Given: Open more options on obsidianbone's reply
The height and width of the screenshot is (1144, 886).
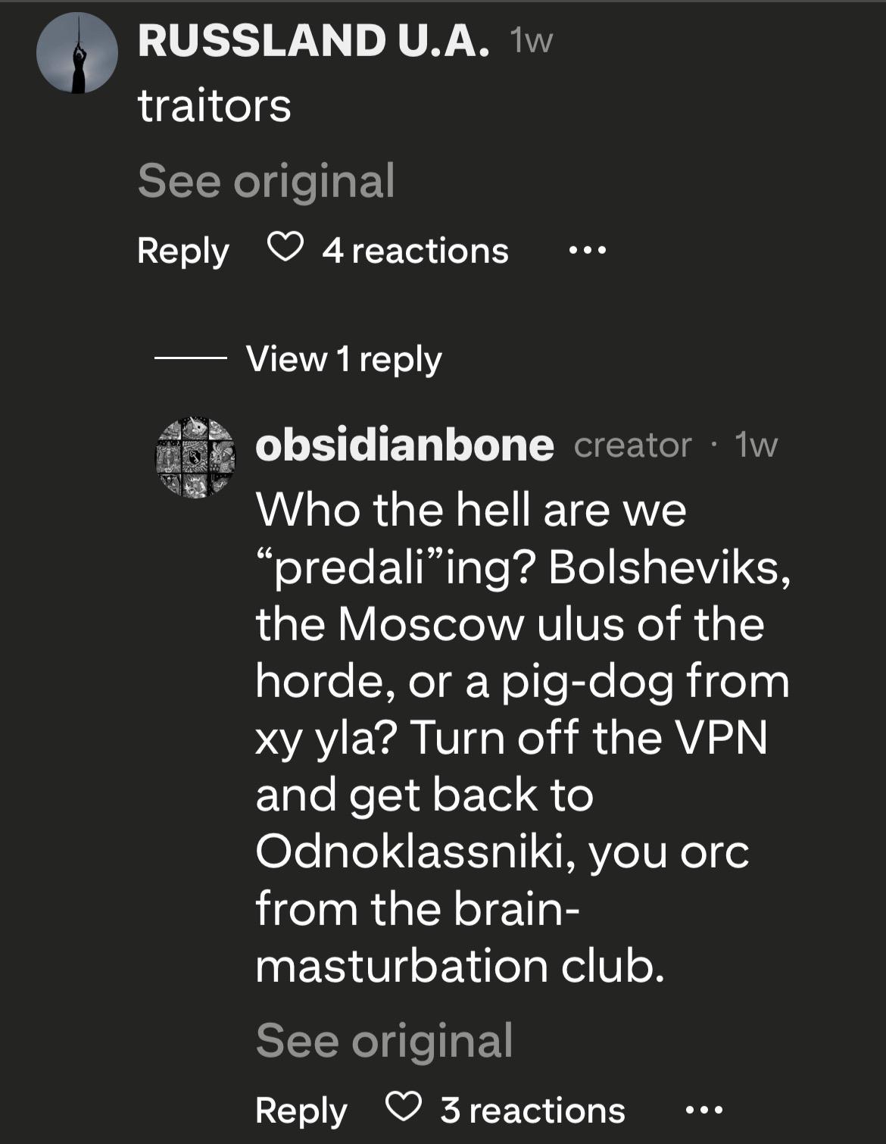Looking at the screenshot, I should (x=704, y=1111).
